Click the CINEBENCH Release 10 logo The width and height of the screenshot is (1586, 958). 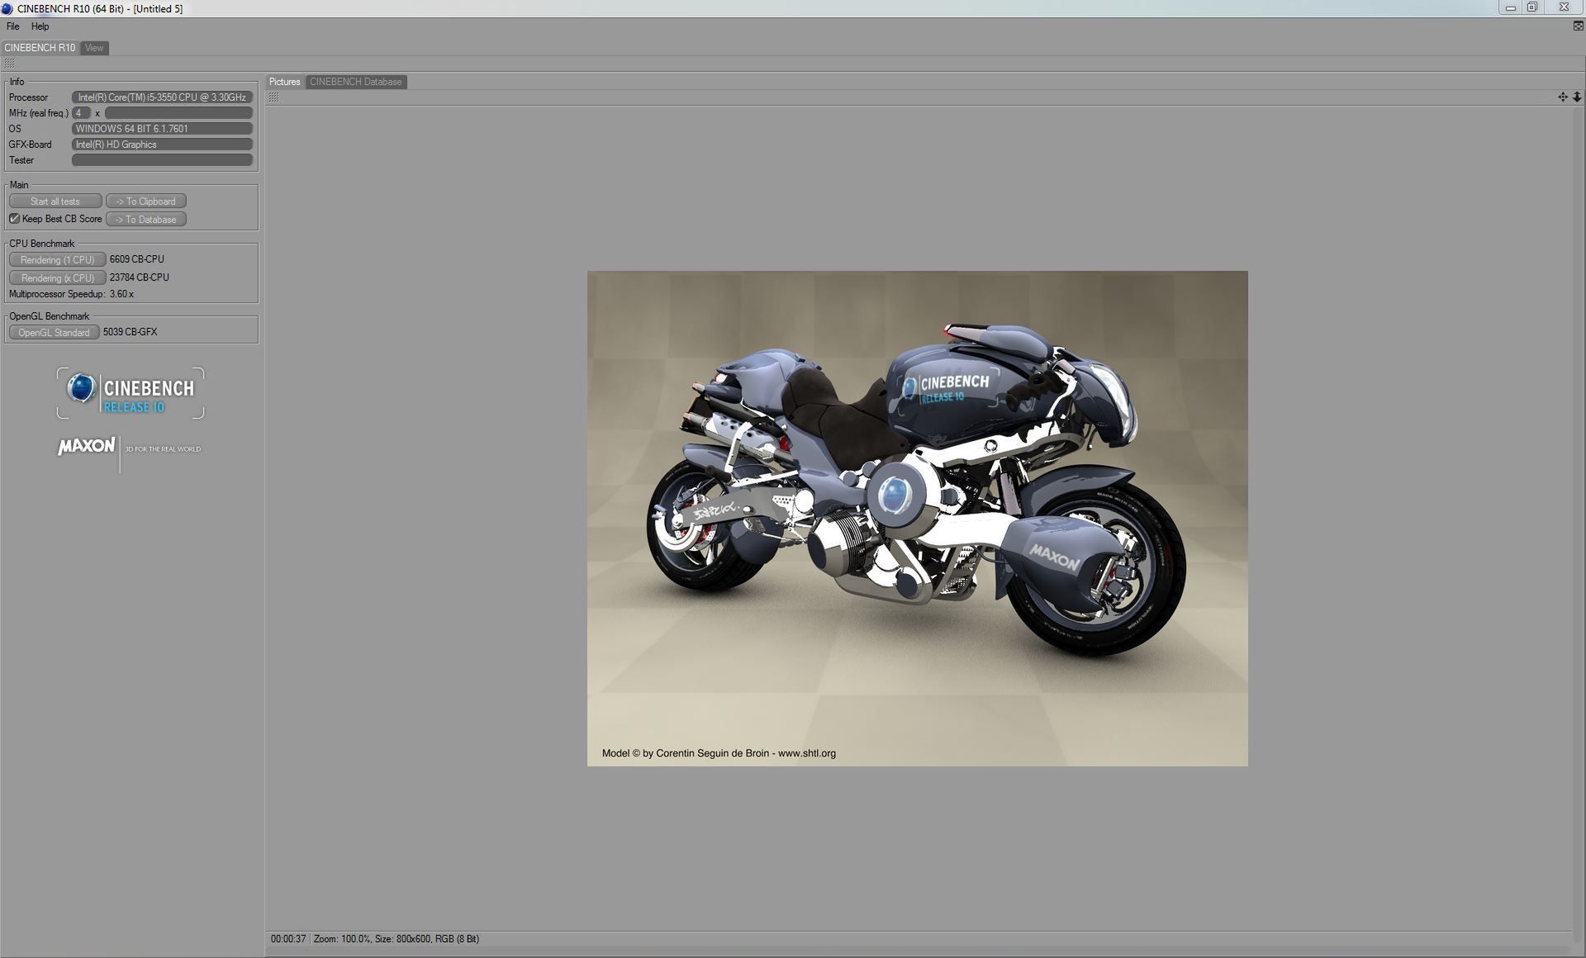[131, 394]
